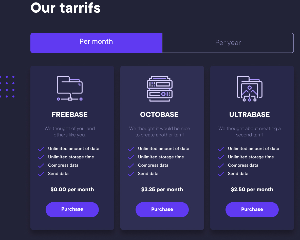Click the Our tarrifs heading
The image size is (300, 240).
click(x=66, y=8)
